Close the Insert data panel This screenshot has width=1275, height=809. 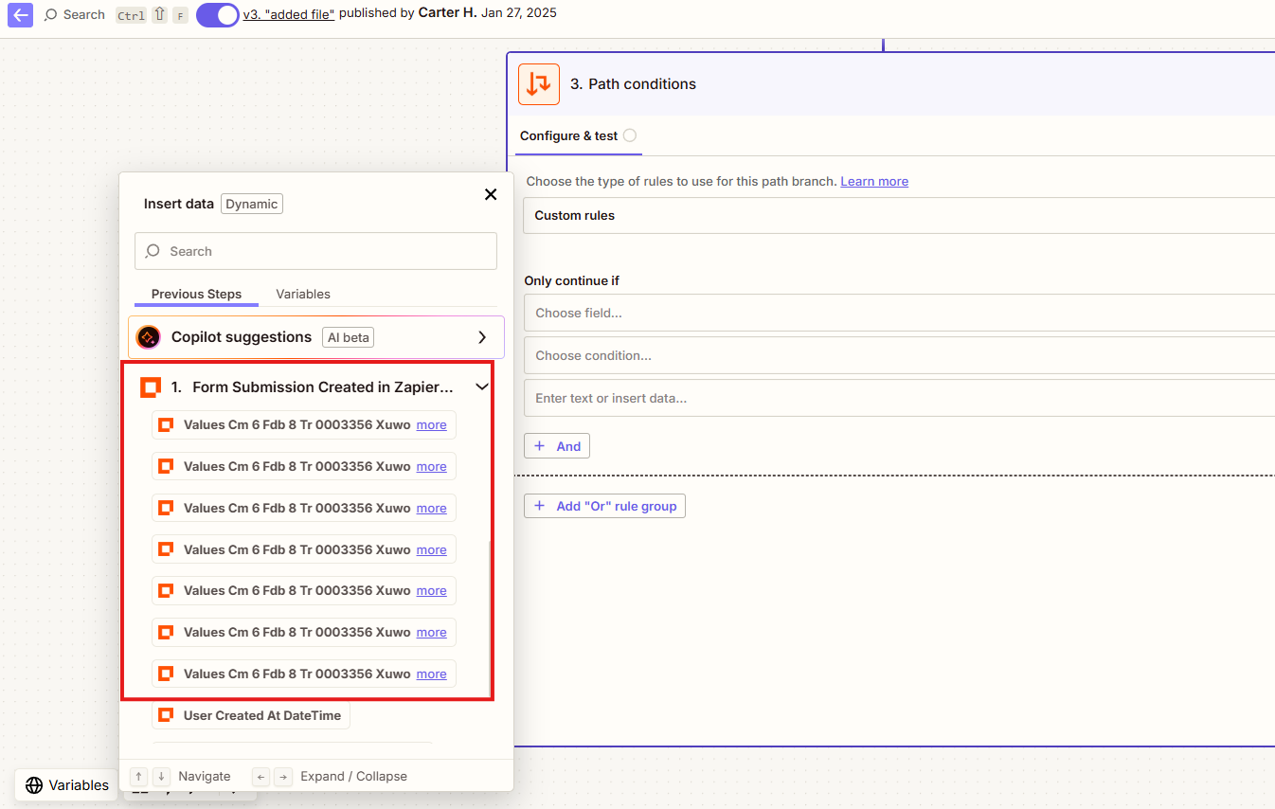click(491, 194)
